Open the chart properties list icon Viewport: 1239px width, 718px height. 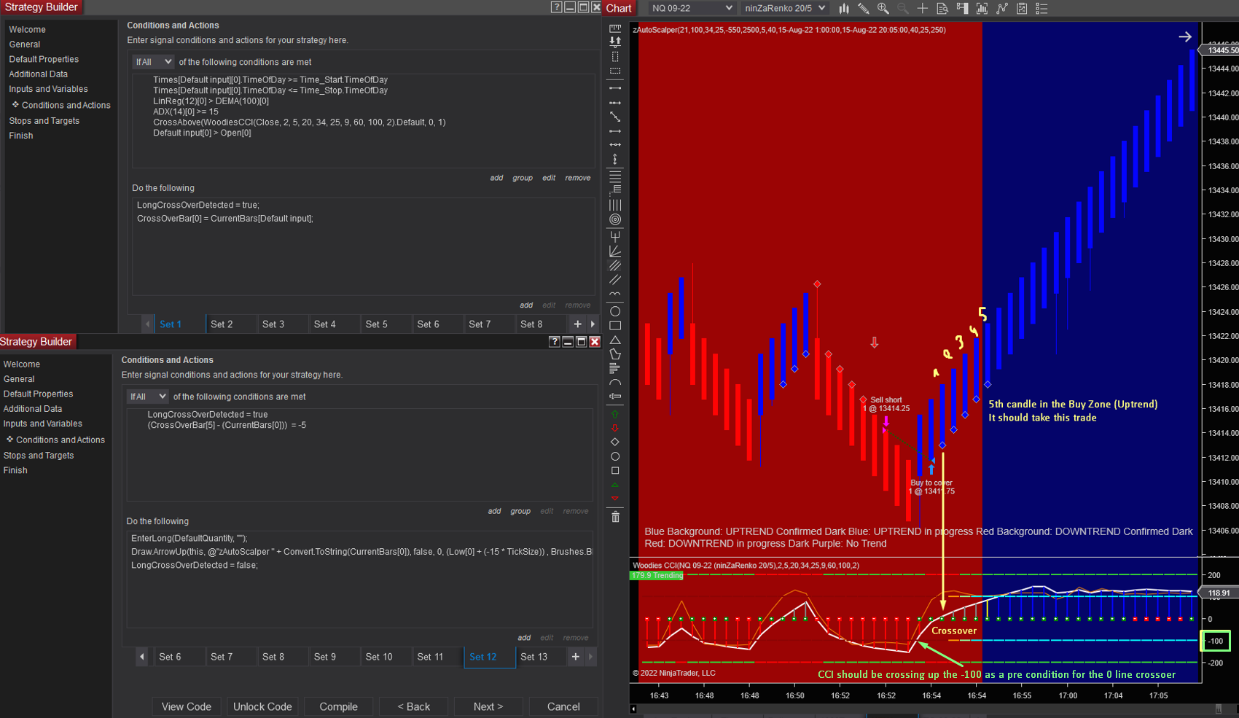point(1041,8)
